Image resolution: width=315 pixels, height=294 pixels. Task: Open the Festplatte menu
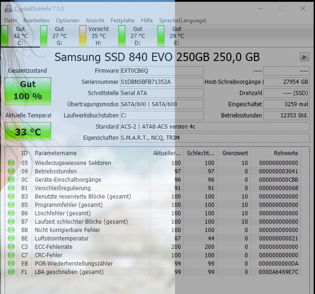[122, 21]
